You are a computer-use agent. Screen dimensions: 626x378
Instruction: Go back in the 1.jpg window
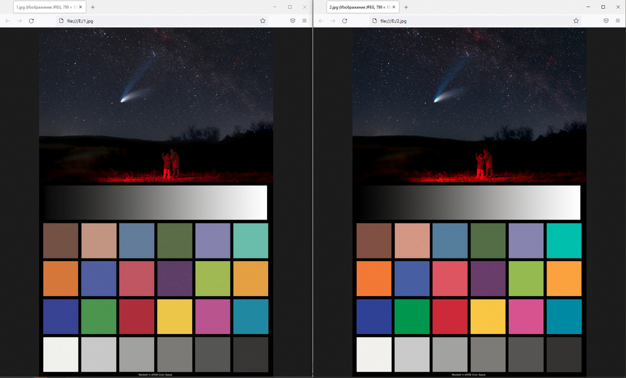[x=8, y=21]
